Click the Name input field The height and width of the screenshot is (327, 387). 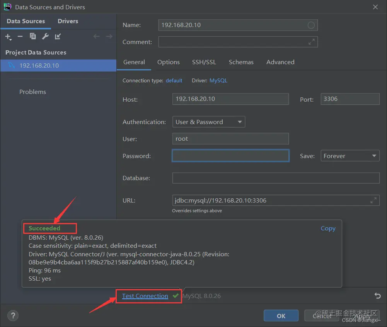[x=238, y=25]
